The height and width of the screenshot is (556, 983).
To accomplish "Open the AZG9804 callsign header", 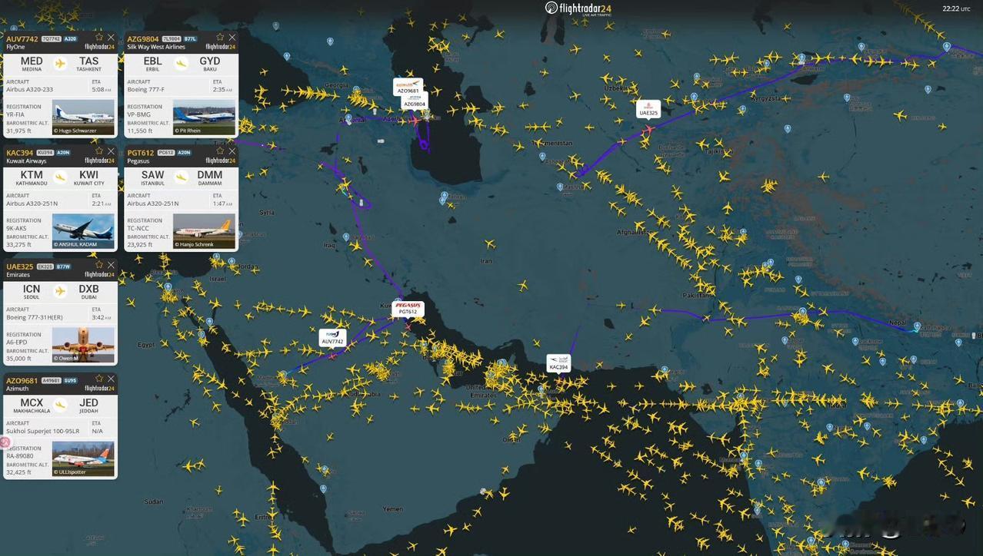I will (143, 38).
